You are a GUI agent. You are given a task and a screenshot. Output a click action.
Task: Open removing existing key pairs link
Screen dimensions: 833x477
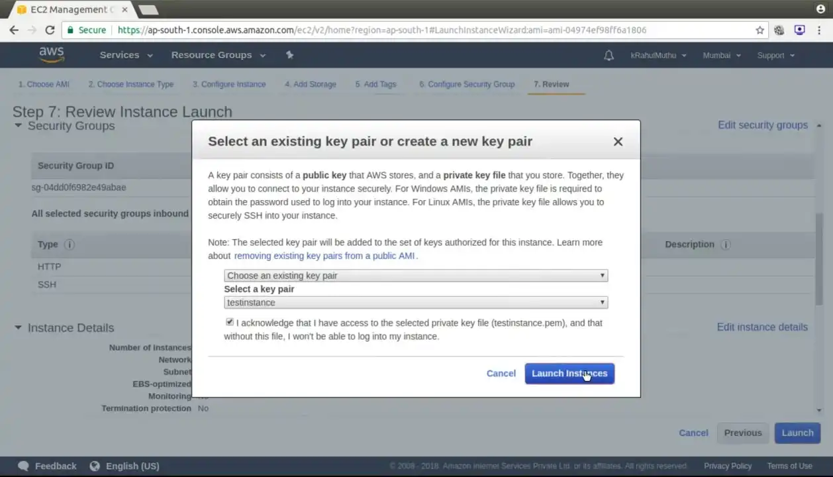click(324, 256)
